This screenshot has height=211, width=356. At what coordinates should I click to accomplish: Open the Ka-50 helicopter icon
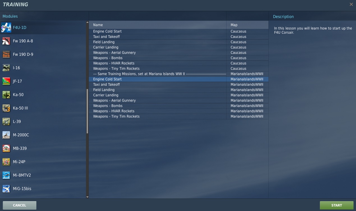pyautogui.click(x=6, y=95)
